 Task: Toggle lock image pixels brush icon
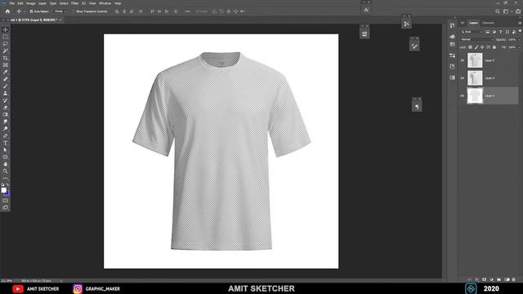(x=476, y=47)
